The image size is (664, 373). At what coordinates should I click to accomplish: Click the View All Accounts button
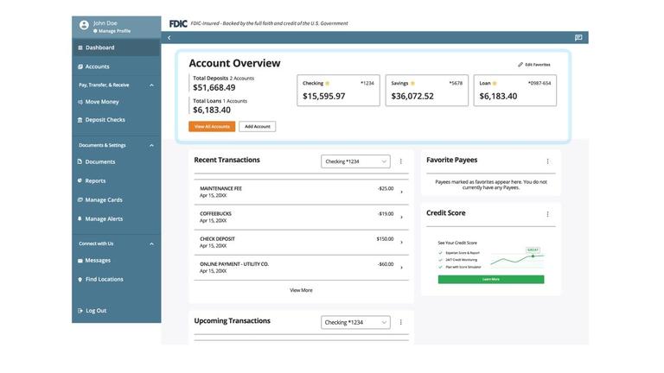212,127
